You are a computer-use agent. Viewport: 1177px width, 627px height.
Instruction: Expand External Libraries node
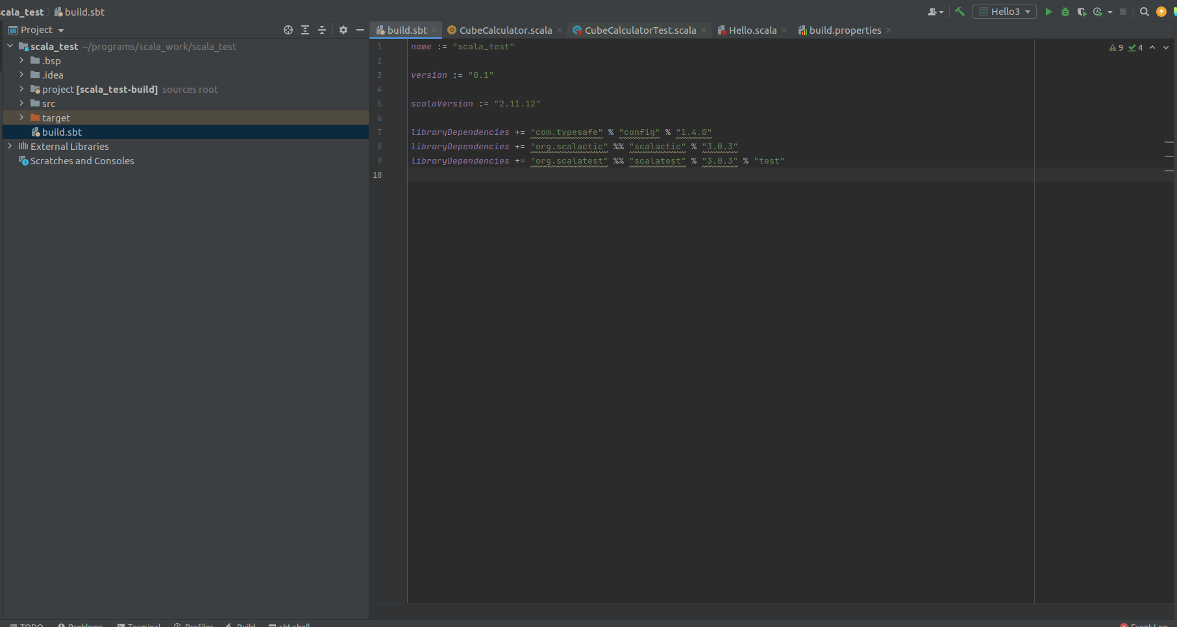point(10,146)
